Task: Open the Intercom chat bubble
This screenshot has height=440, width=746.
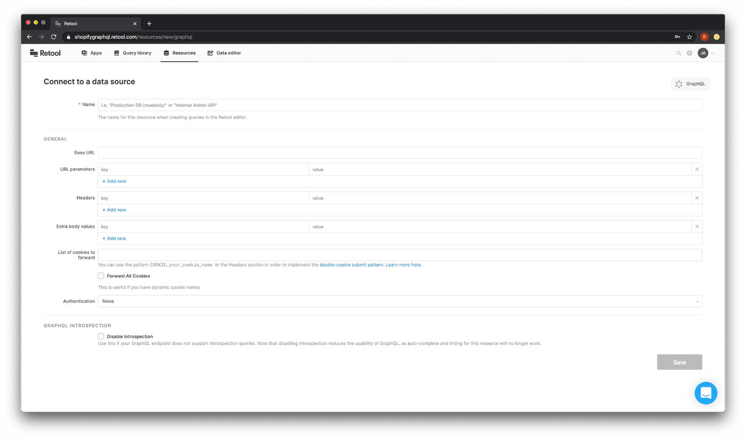Action: coord(706,393)
